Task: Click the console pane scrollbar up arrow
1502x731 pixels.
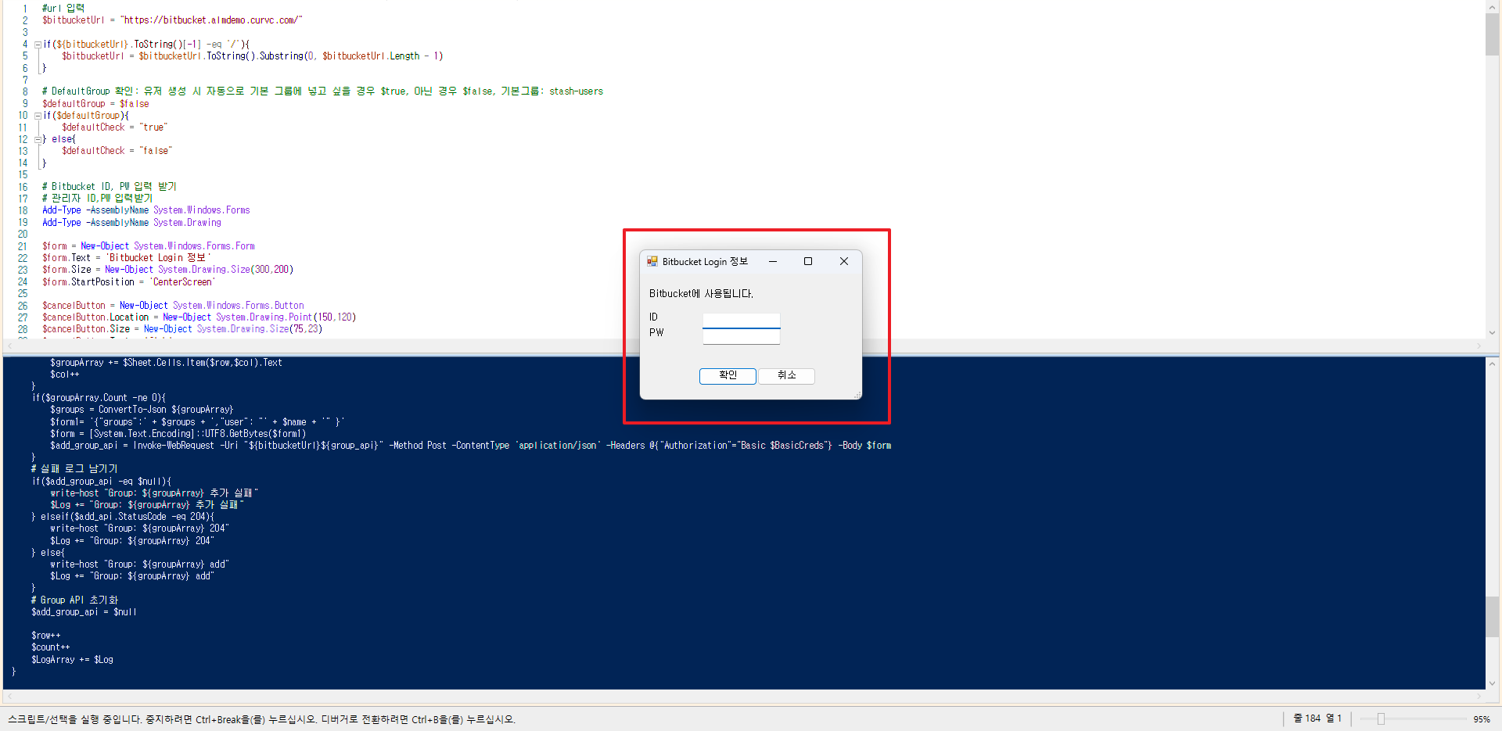Action: [1493, 364]
